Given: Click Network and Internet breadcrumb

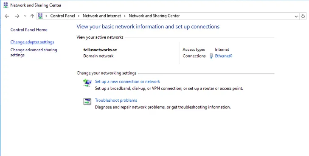Looking at the screenshot, I should [x=102, y=16].
